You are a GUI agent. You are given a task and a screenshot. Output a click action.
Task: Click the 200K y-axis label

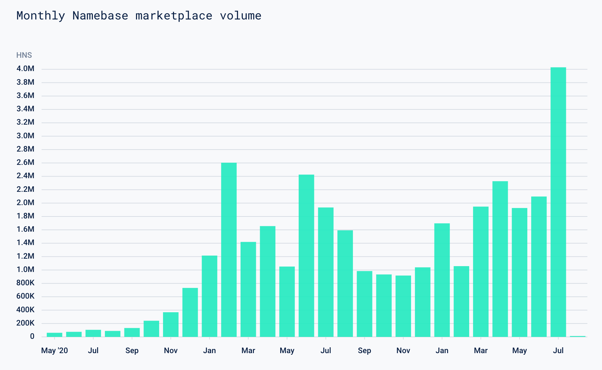[x=25, y=323]
